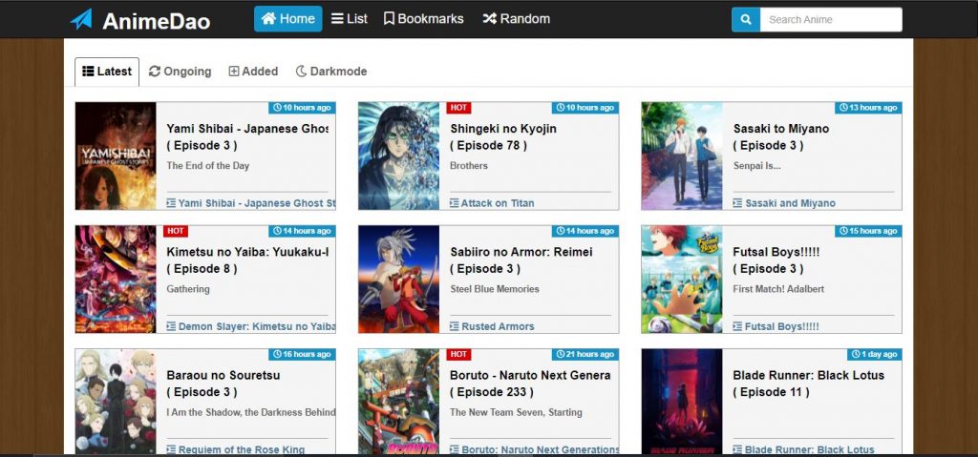This screenshot has height=457, width=978.
Task: Click the blue search magnifier button
Action: click(x=746, y=19)
